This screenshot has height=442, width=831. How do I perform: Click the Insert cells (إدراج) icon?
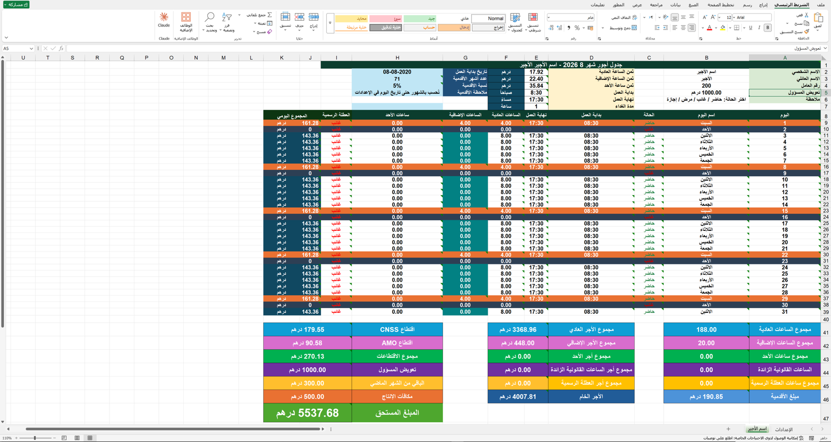pos(314,17)
